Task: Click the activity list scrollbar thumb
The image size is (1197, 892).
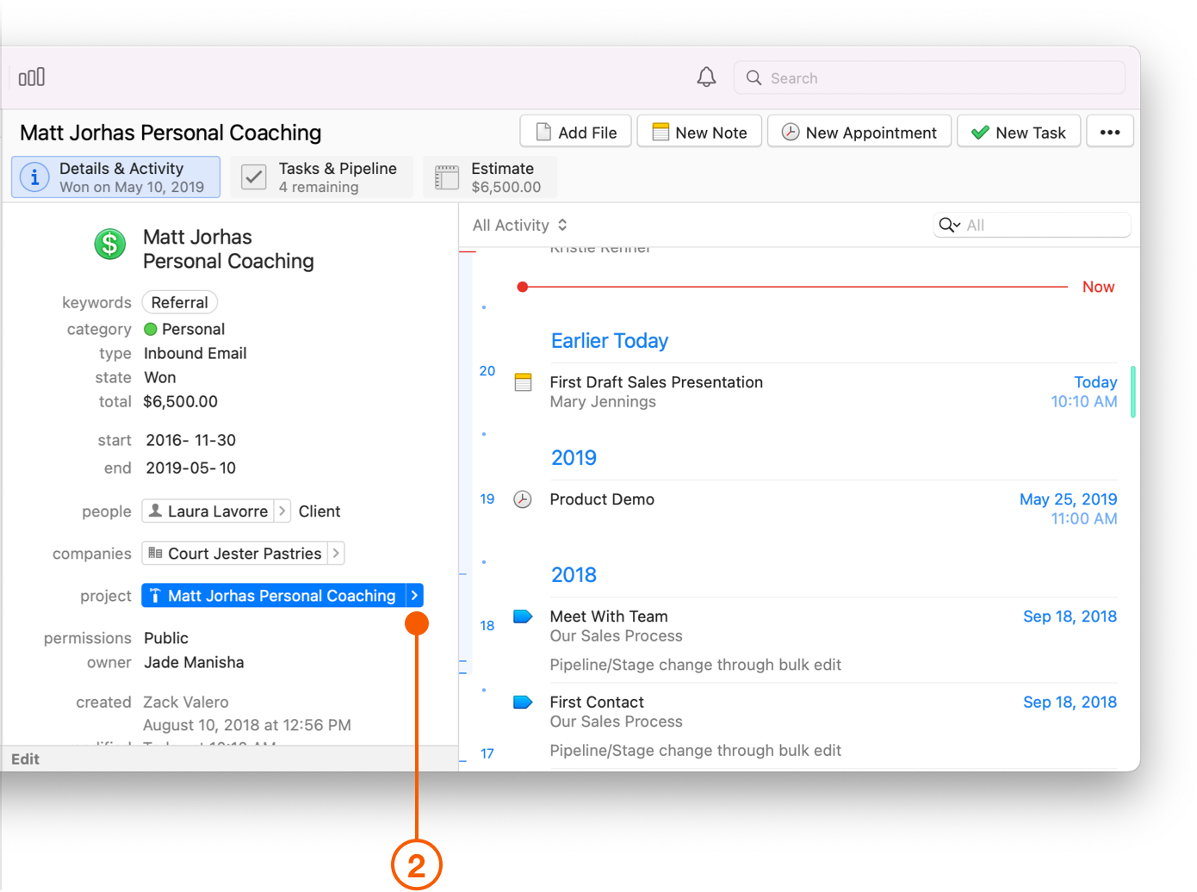Action: [x=1133, y=392]
